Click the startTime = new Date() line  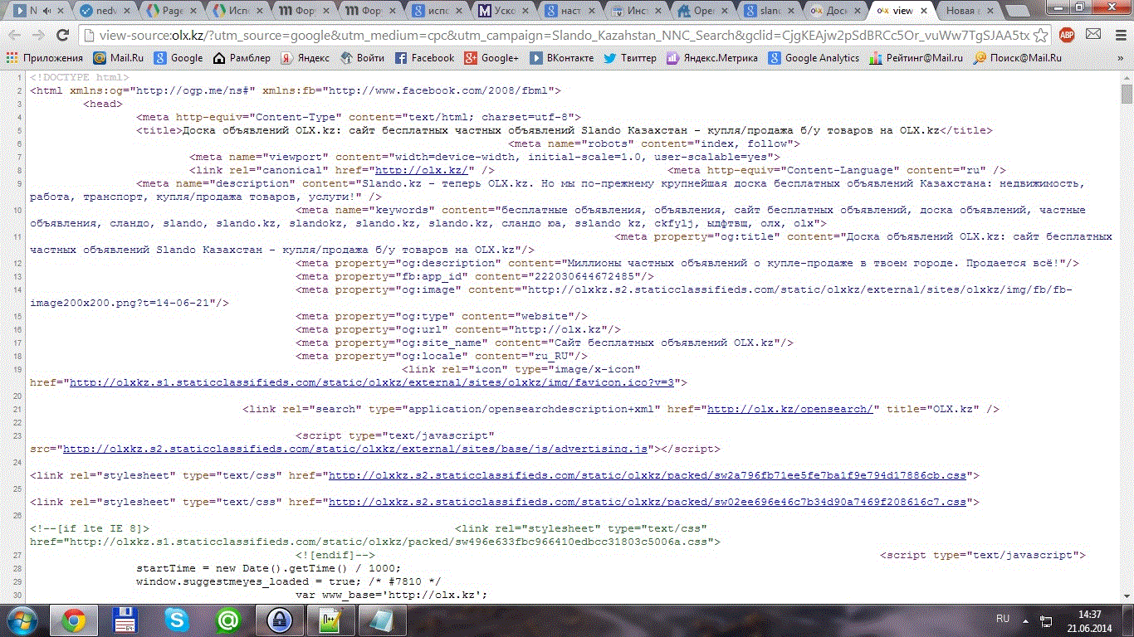point(268,568)
